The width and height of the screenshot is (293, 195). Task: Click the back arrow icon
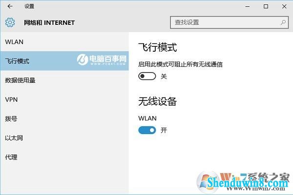pos(10,6)
